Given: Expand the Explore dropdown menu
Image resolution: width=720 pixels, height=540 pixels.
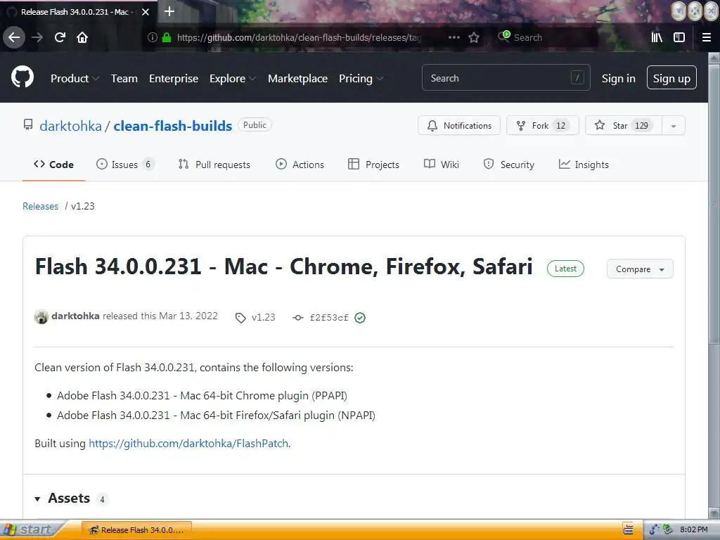Looking at the screenshot, I should click(233, 79).
